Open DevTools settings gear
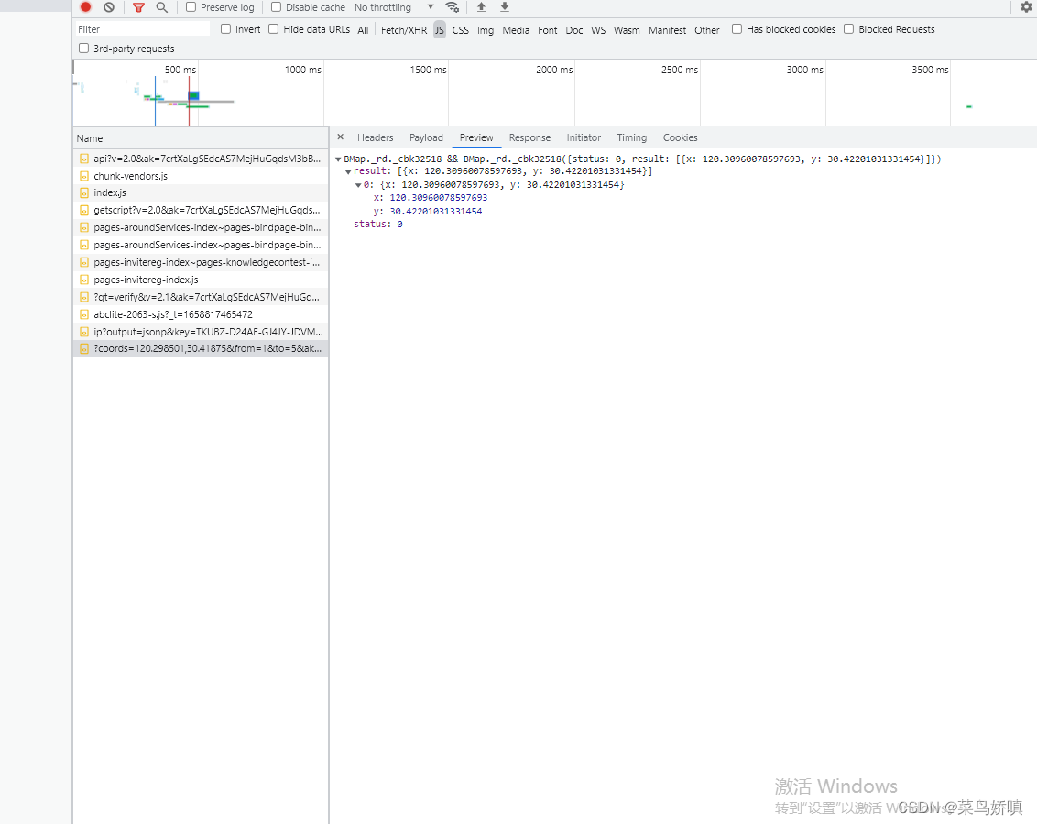 (x=1026, y=6)
